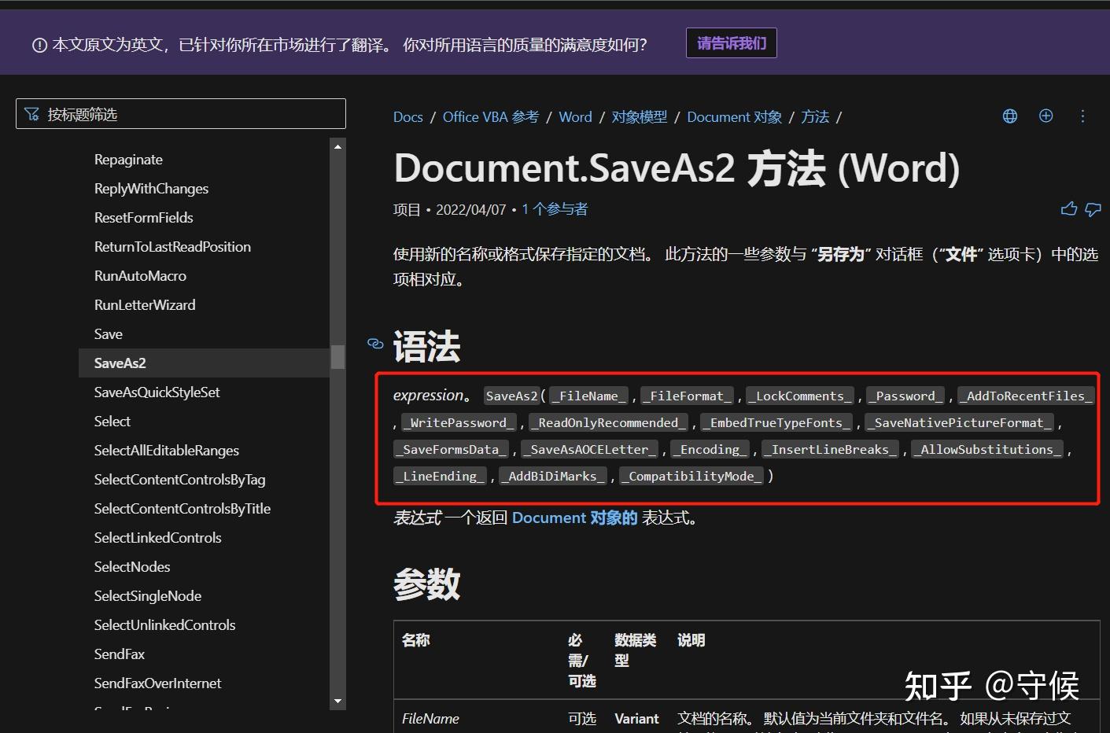Open the Select method in the sidebar
Image resolution: width=1110 pixels, height=733 pixels.
click(x=112, y=422)
